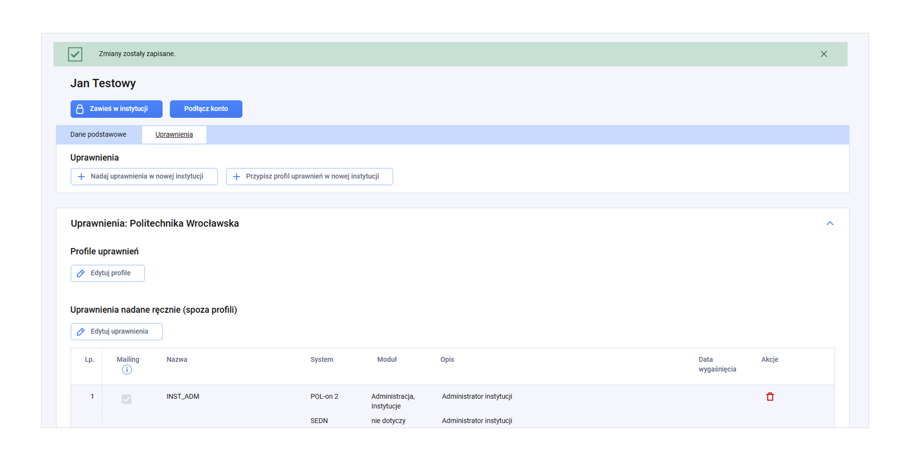Open 'Edytuj profile' with the pencil icon
Image resolution: width=912 pixels, height=459 pixels.
tap(108, 273)
